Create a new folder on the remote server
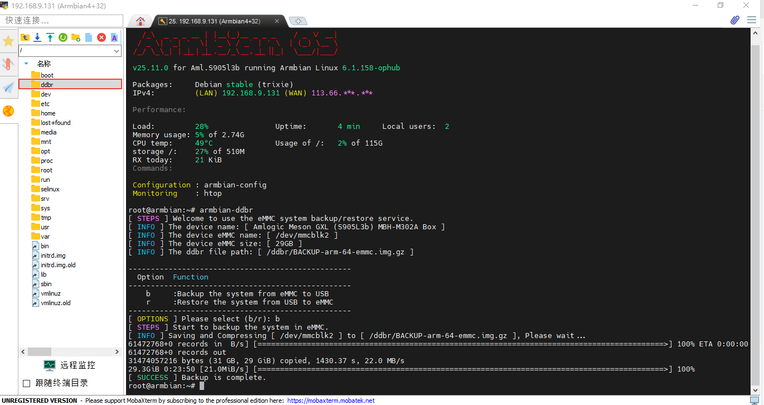The height and width of the screenshot is (405, 764). (76, 37)
